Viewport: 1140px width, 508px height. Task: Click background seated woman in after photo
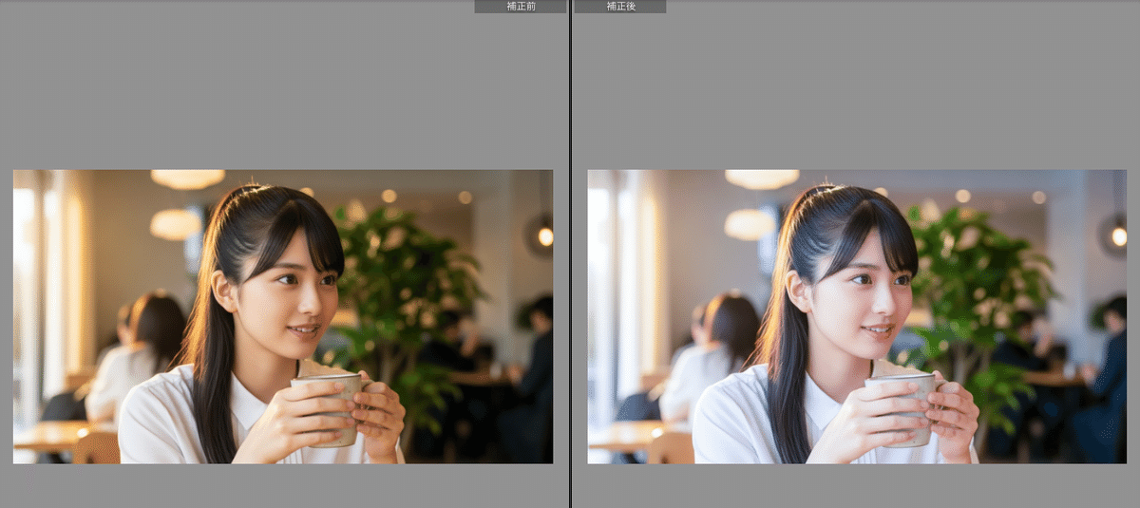click(x=717, y=351)
